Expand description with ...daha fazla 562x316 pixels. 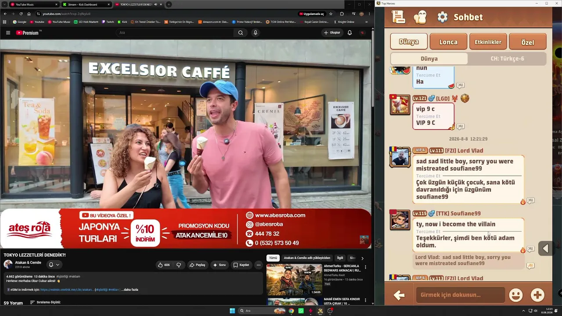tap(130, 290)
